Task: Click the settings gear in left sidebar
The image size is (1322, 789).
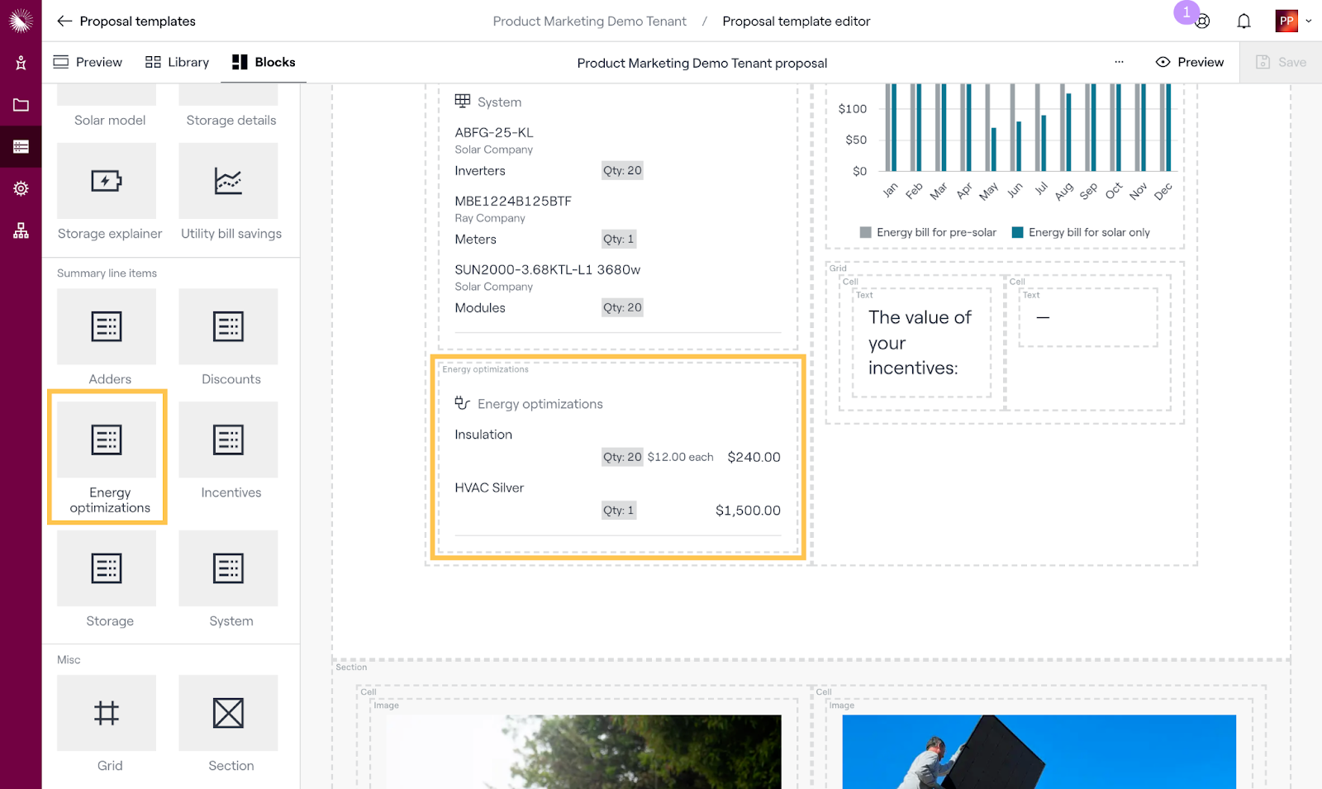Action: 21,188
